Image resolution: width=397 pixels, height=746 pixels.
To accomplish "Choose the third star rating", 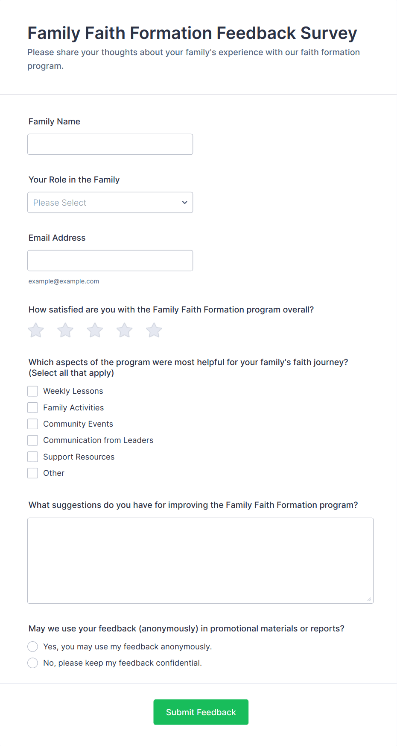I will [95, 330].
